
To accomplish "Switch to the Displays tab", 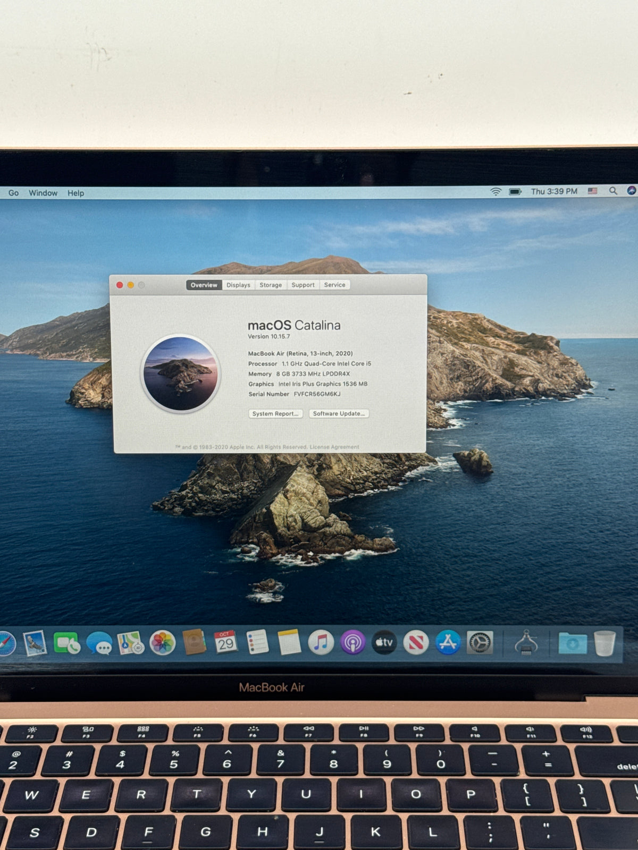I will (x=238, y=285).
